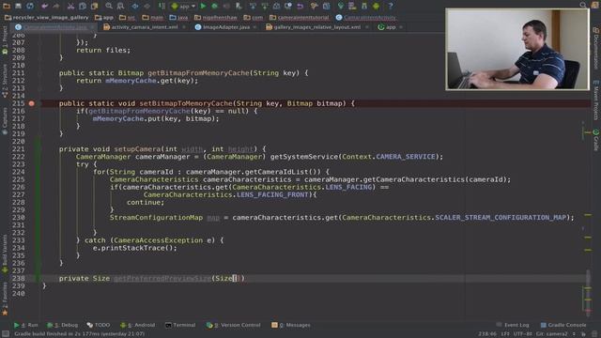
Task: Close the activity_camara_intent.xml tab
Action: 184,27
